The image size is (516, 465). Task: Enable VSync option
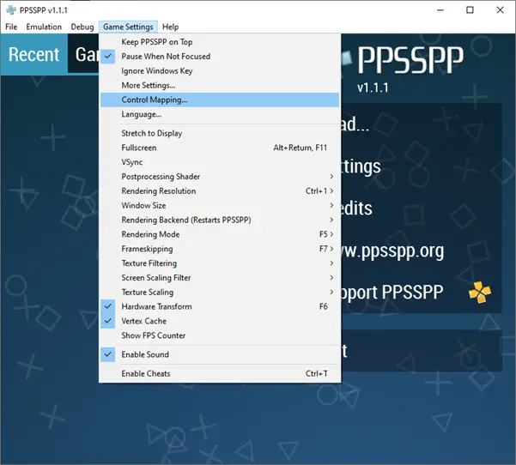point(220,162)
